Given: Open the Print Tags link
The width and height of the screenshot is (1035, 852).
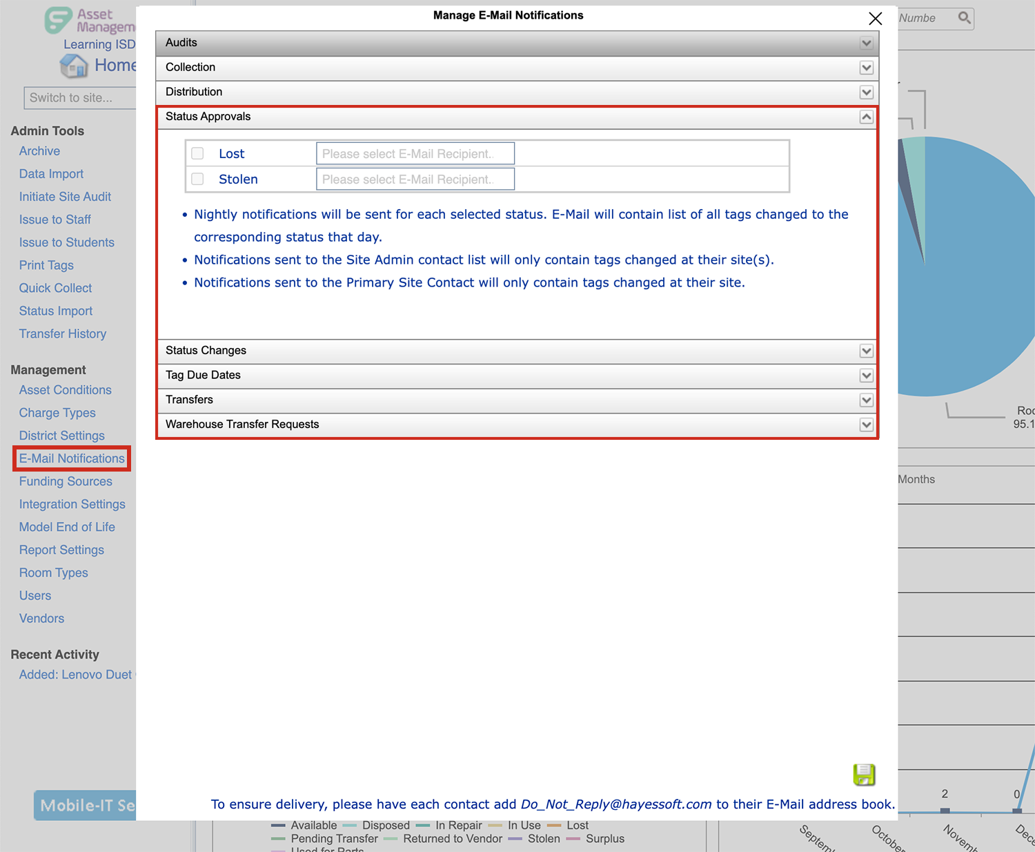Looking at the screenshot, I should pyautogui.click(x=46, y=265).
